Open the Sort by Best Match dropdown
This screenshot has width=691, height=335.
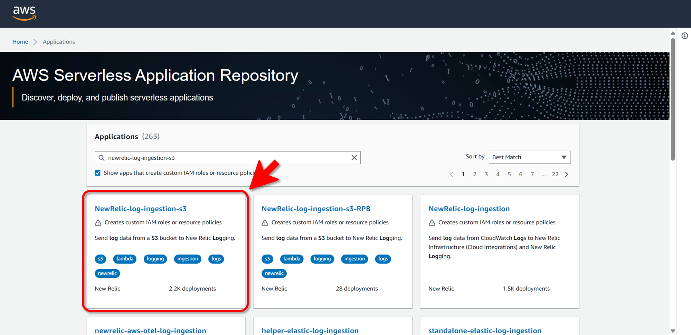click(530, 157)
